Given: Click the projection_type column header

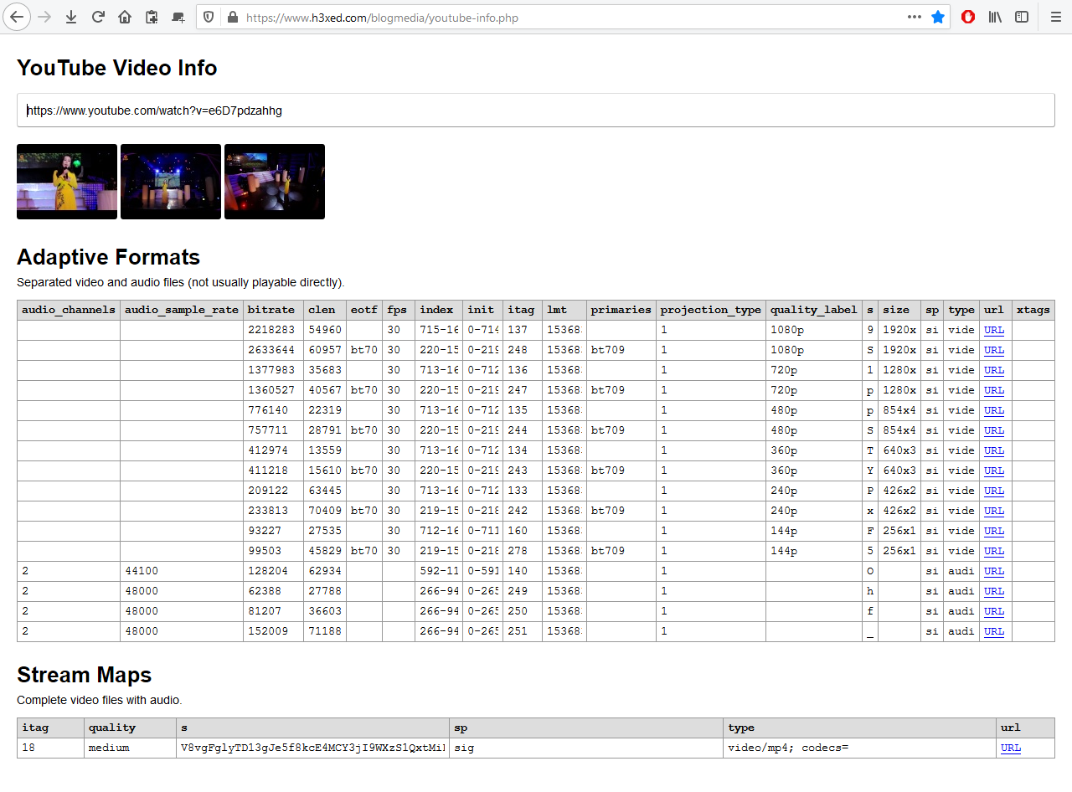Looking at the screenshot, I should pos(711,310).
